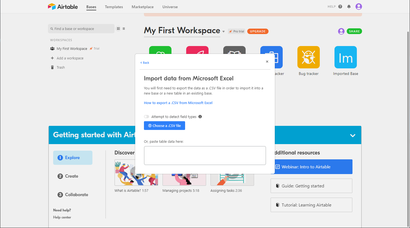Close the import dialog
Screen dimensions: 410x228
click(x=267, y=62)
